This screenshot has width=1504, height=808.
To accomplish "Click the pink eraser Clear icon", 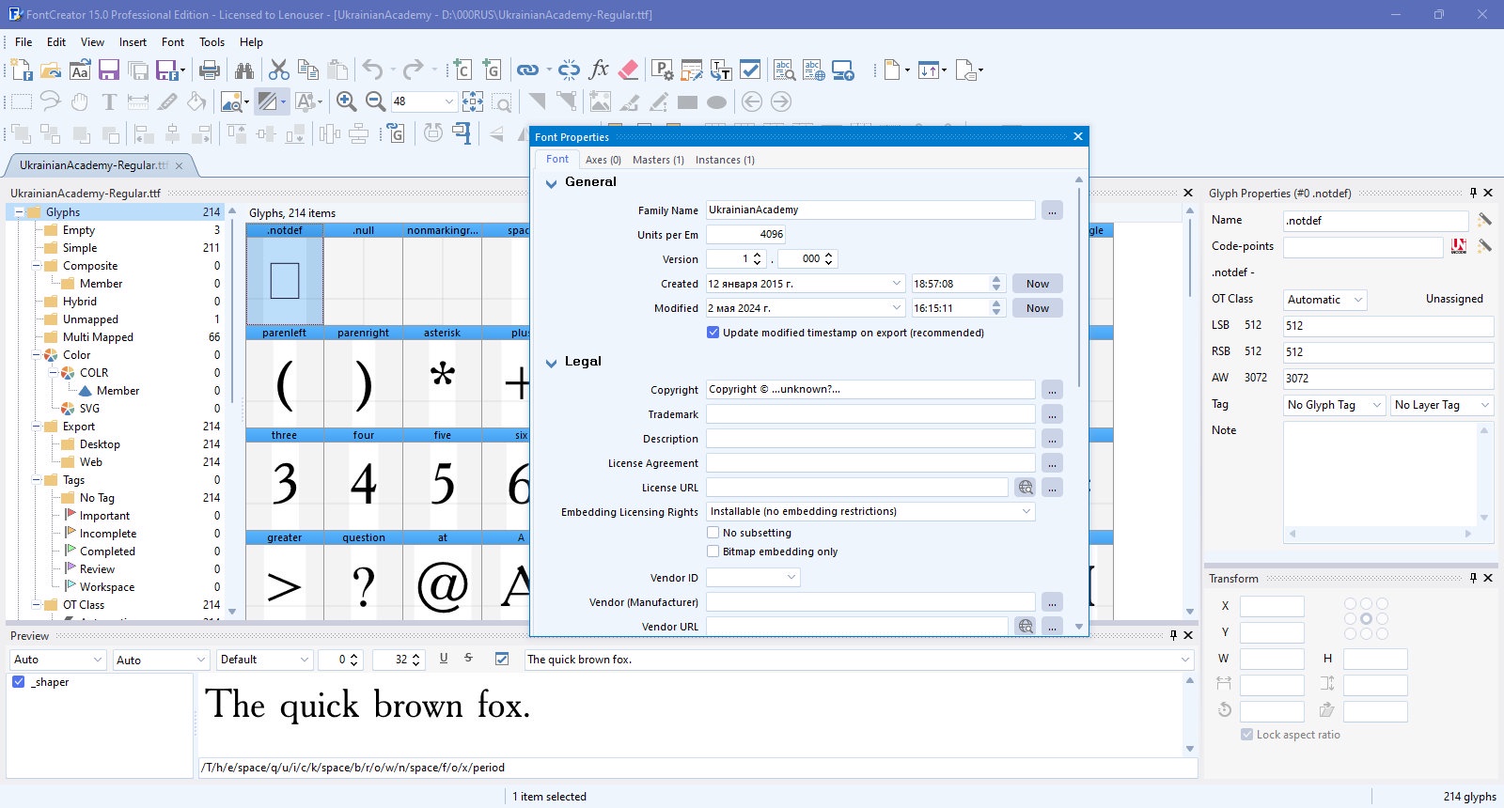I will [629, 70].
